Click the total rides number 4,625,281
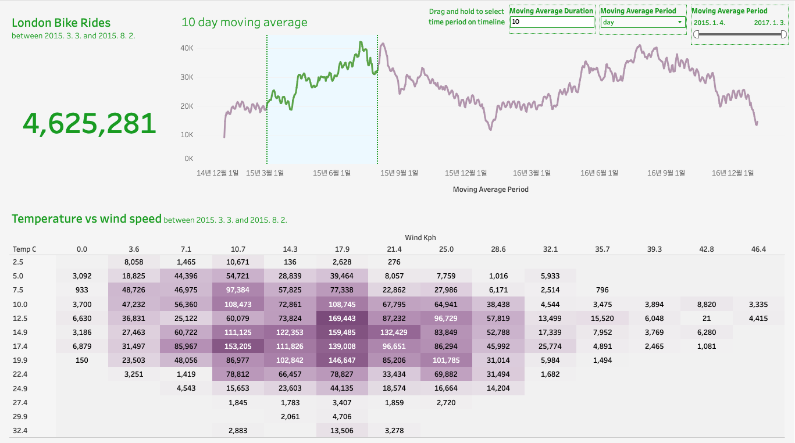 pos(90,123)
